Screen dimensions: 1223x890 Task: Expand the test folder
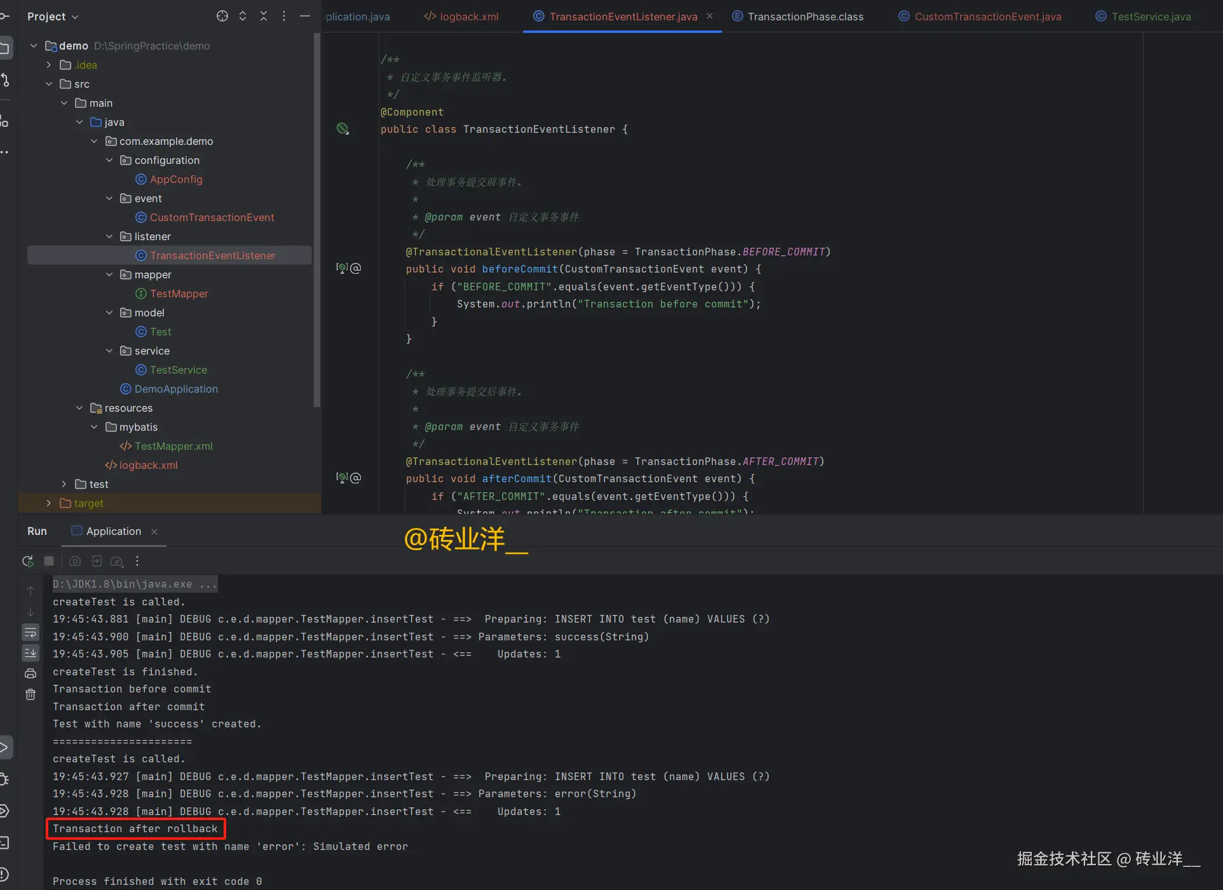64,484
